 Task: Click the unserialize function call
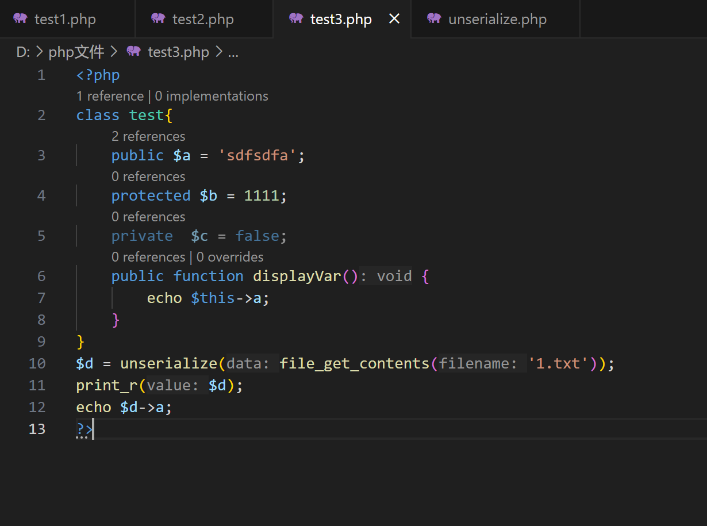pos(169,364)
